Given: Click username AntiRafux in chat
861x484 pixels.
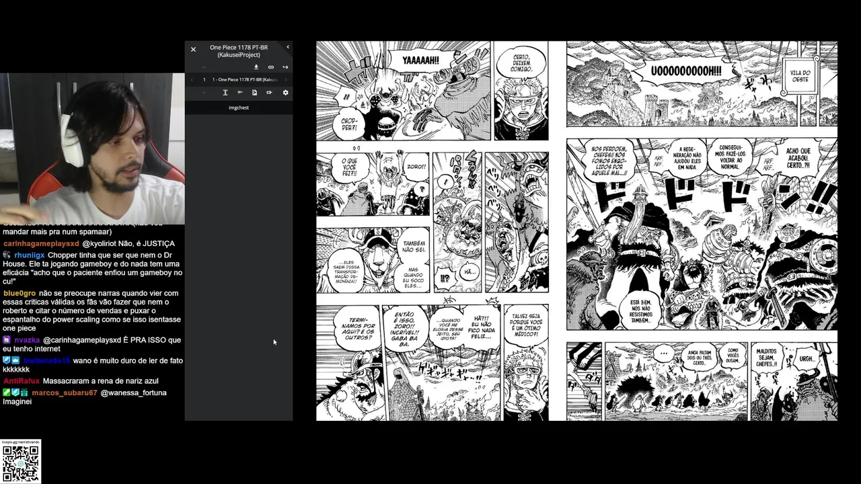Looking at the screenshot, I should (22, 381).
